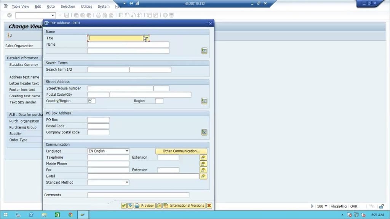Toggle the Country/Region checkbox field

coord(91,101)
